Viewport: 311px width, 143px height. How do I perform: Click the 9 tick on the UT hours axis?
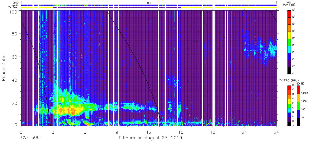(117, 132)
